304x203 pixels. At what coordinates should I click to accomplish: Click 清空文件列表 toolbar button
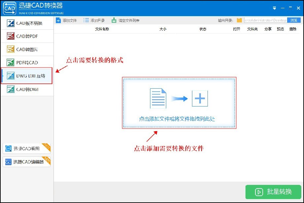pos(126,20)
